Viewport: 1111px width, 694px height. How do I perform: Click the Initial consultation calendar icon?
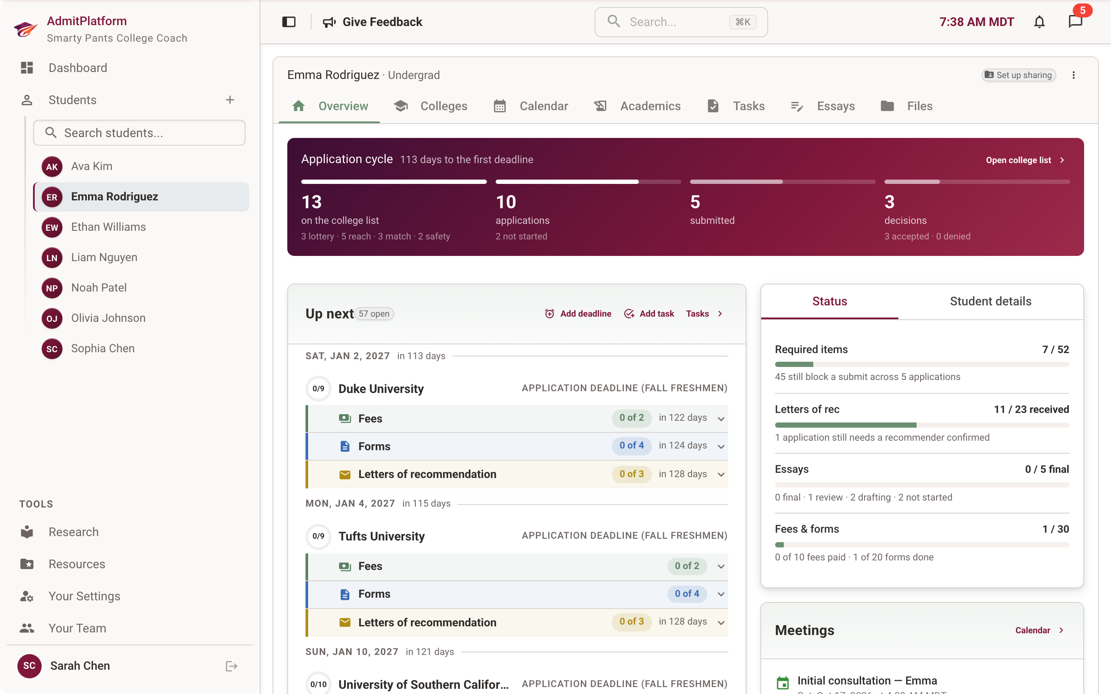[x=783, y=683]
